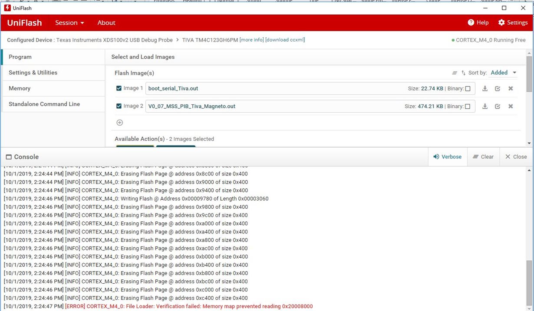Viewport: 534px width, 311px height.
Task: Click the Erasing Flash Page 0xb000 line
Action: (126, 256)
